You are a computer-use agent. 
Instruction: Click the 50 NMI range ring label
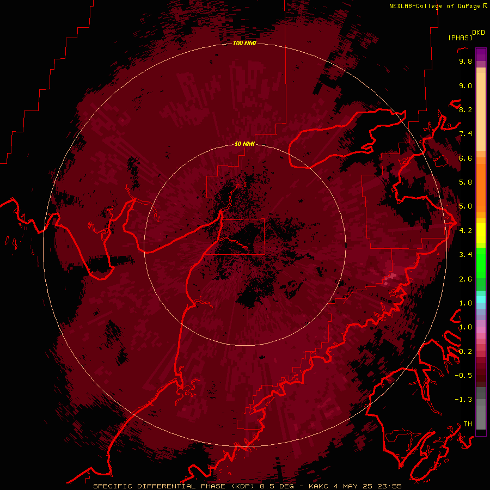click(x=244, y=144)
